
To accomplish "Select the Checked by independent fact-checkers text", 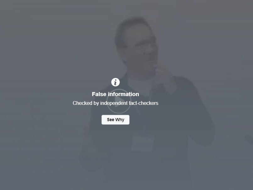I will click(115, 103).
